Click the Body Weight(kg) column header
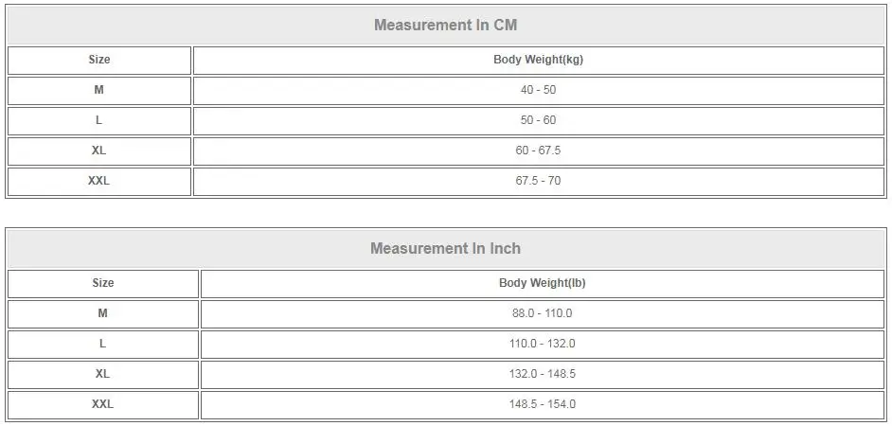Screen dimensions: 892x426 538,61
